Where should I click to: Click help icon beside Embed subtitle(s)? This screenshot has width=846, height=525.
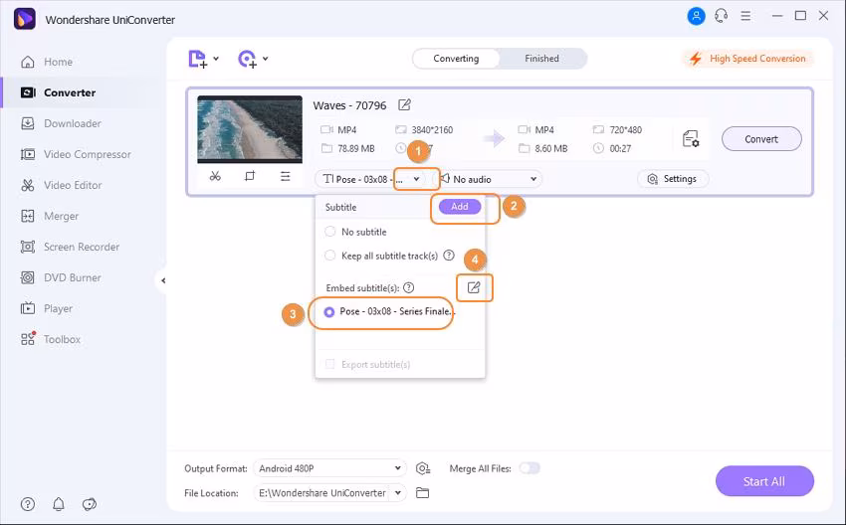(x=409, y=287)
